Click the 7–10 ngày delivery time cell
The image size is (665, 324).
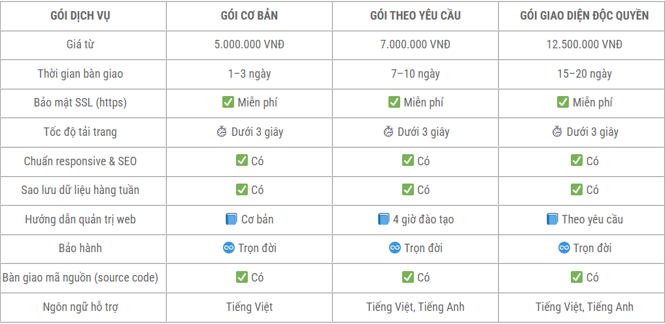[415, 74]
